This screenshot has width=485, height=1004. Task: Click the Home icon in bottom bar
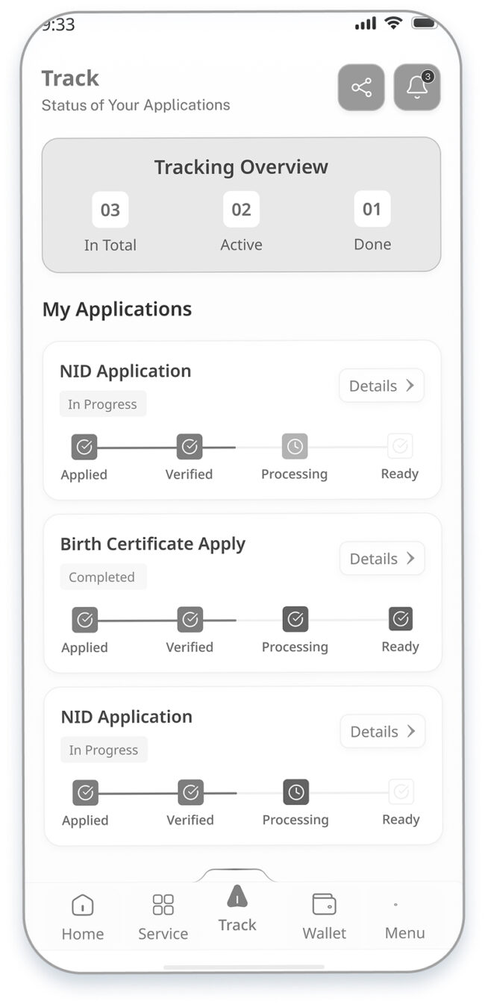82,905
